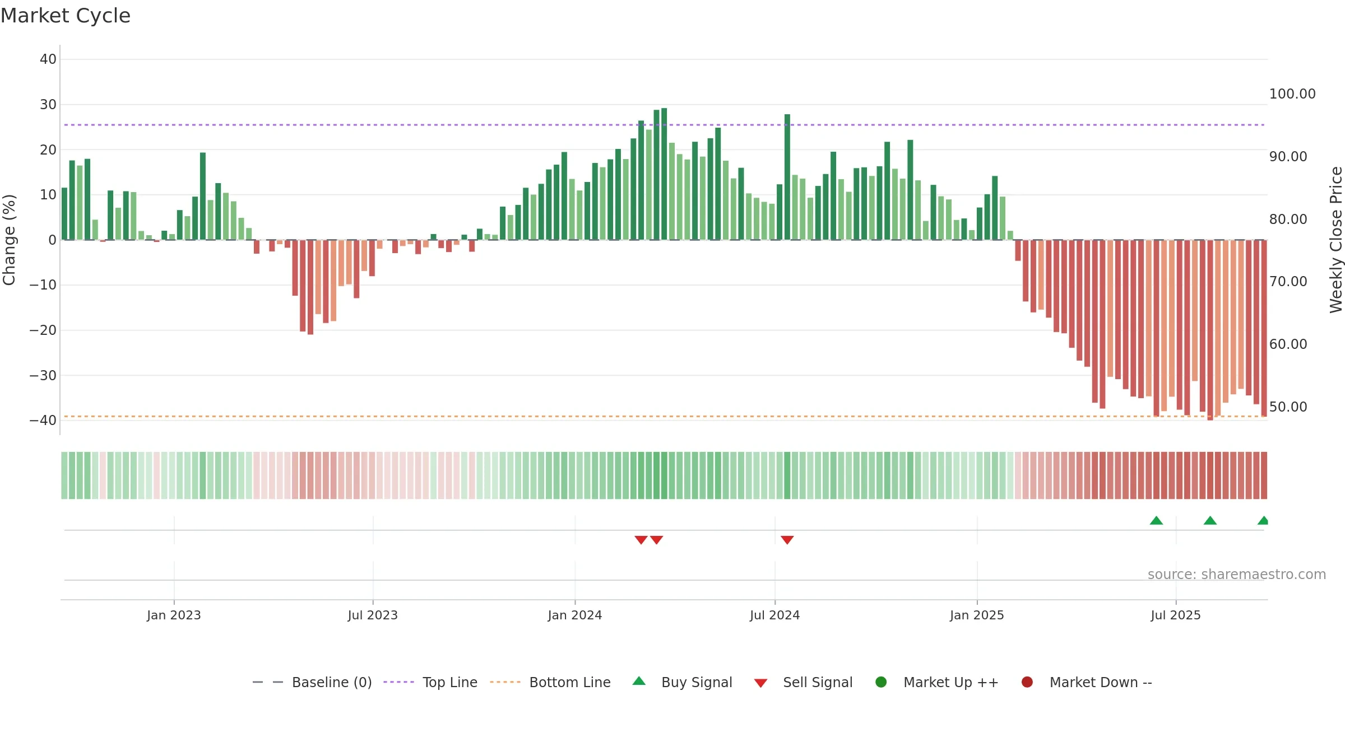Screen dimensions: 1345x756
Task: Click the Market Cycle chart title
Action: pyautogui.click(x=66, y=16)
